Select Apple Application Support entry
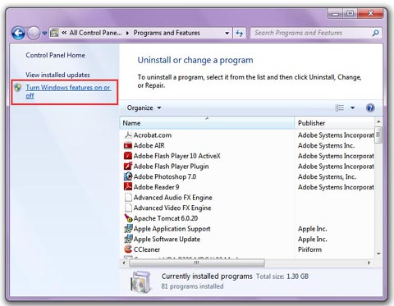 pyautogui.click(x=172, y=229)
